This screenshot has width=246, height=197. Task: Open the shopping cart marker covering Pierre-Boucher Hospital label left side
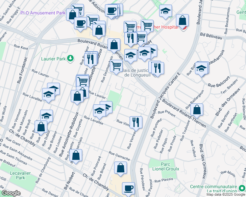click(130, 27)
